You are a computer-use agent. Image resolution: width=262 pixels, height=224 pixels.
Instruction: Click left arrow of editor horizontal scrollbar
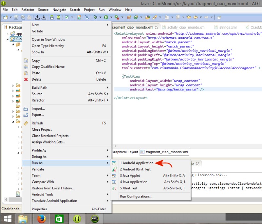(x=116, y=146)
